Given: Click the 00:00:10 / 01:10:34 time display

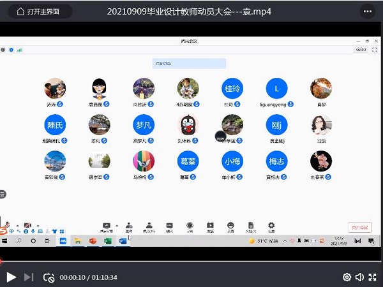Looking at the screenshot, I should point(89,277).
